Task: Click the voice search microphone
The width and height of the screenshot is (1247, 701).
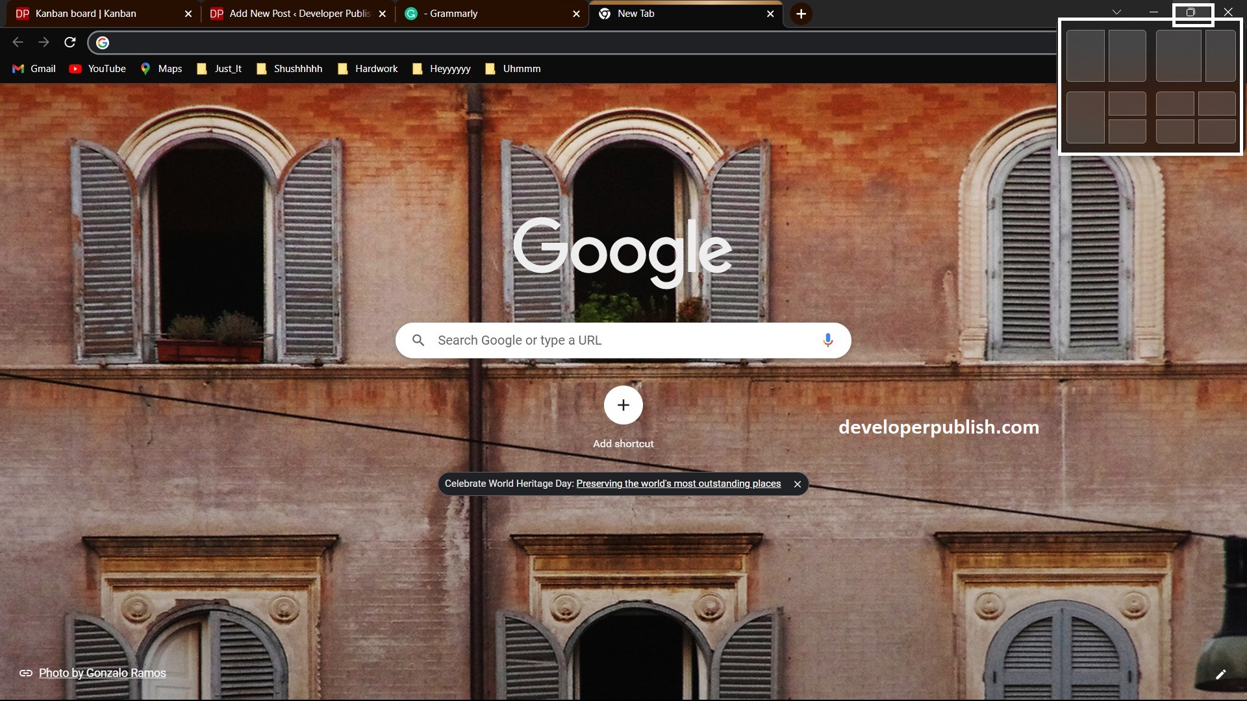Action: 827,340
